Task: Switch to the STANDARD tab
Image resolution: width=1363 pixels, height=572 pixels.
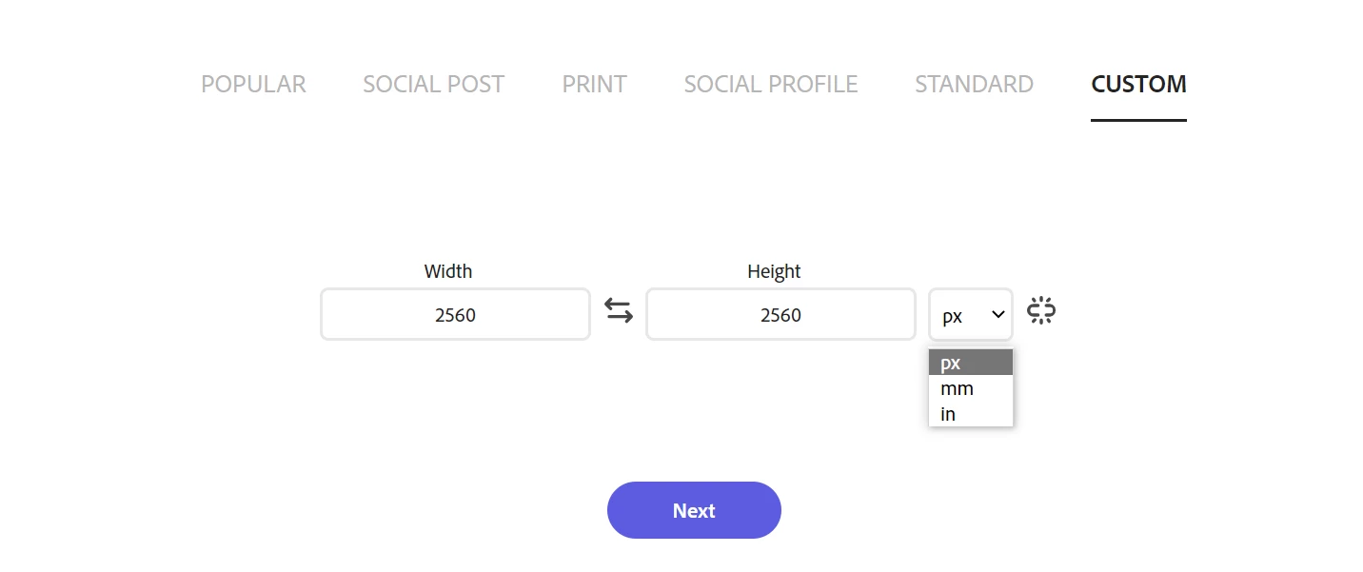Action: click(974, 84)
